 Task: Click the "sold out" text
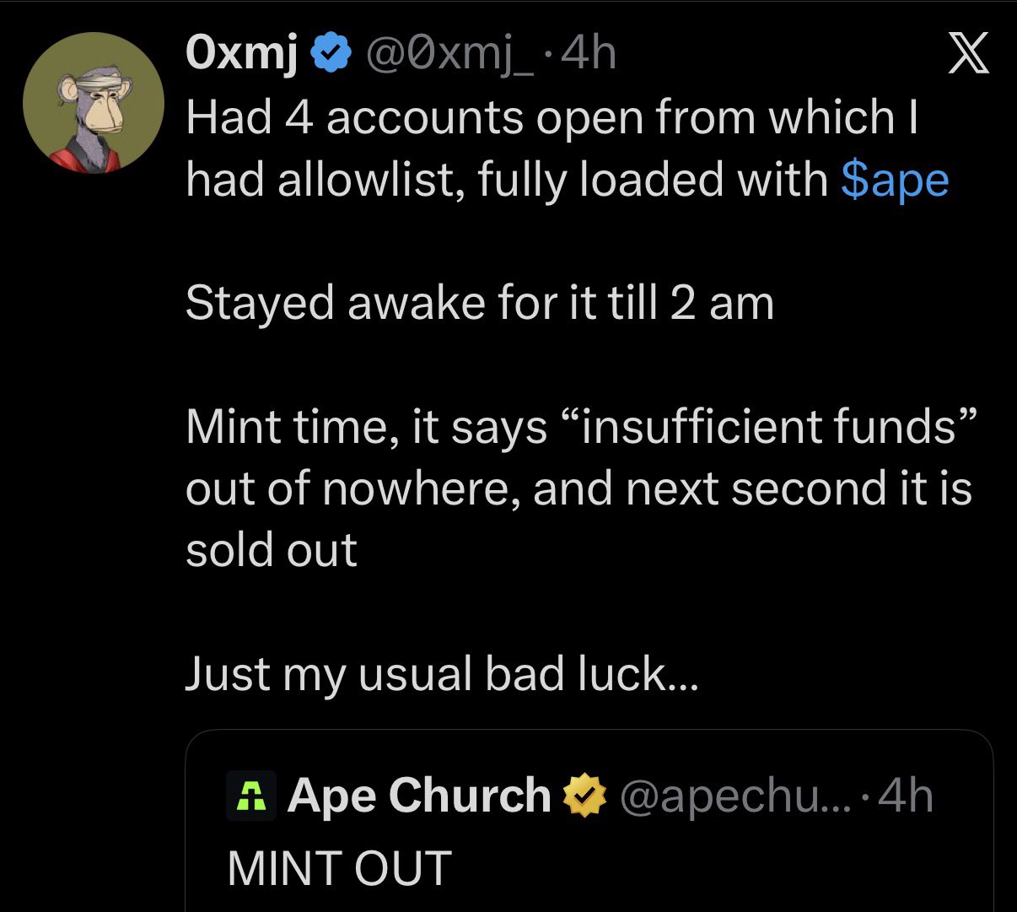pos(272,550)
